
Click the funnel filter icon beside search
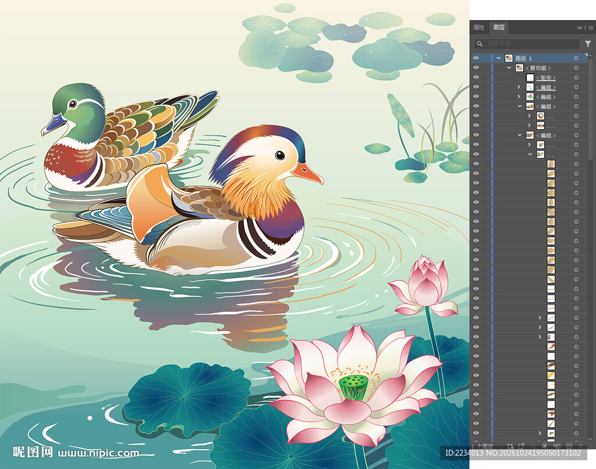coord(588,44)
